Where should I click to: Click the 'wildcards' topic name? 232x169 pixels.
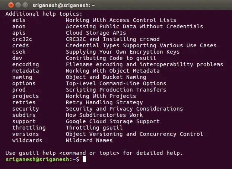[x=27, y=140]
